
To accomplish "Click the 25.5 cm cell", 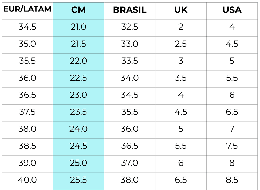I will [x=78, y=180].
